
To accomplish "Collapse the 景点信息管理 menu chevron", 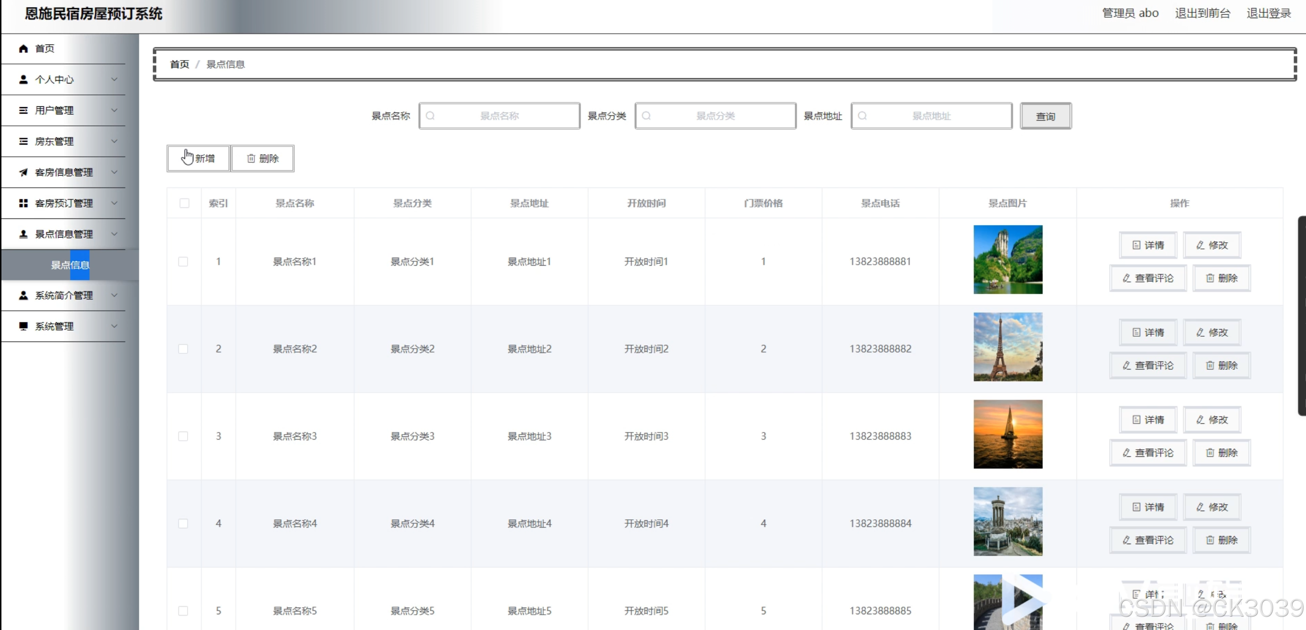I will coord(114,234).
